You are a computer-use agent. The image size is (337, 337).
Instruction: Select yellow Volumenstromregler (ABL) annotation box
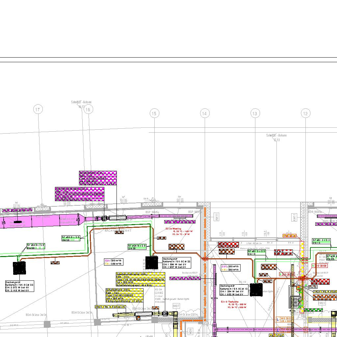tap(140, 279)
